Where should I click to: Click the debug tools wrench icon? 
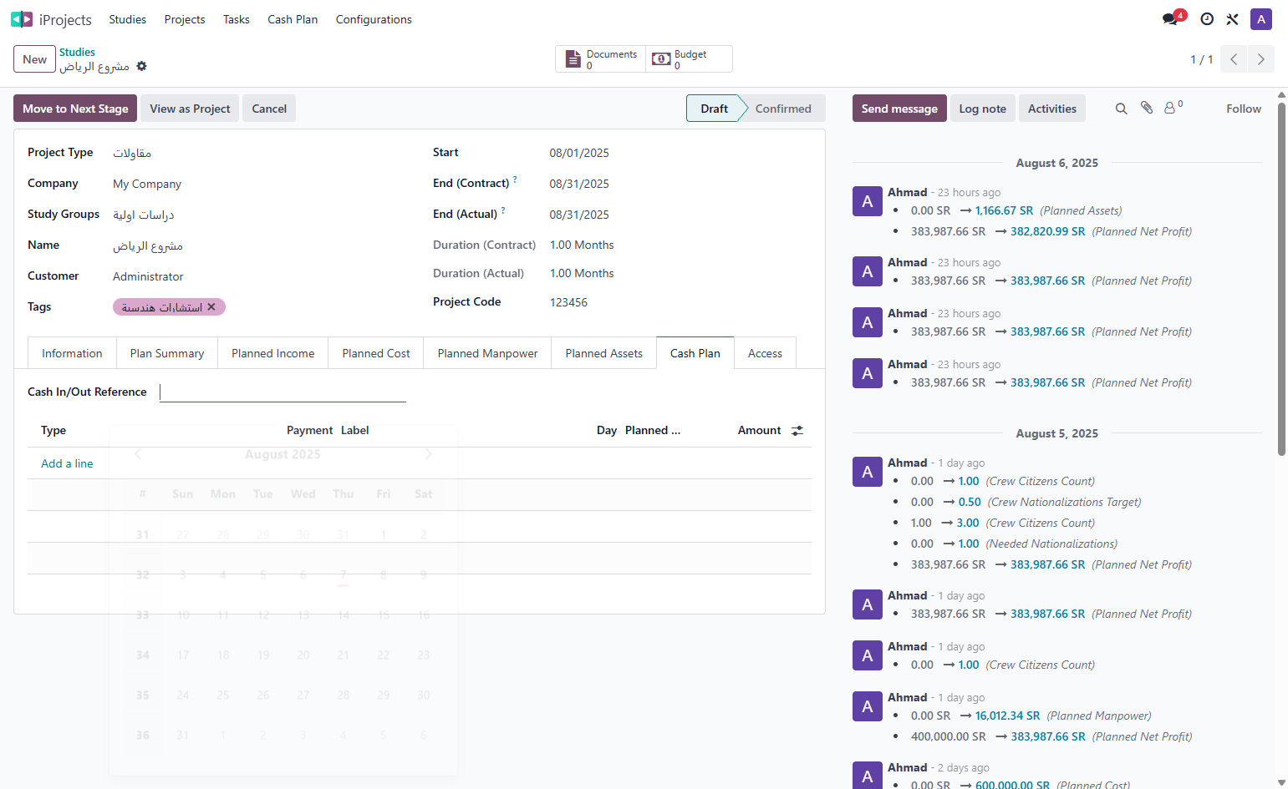(1232, 19)
